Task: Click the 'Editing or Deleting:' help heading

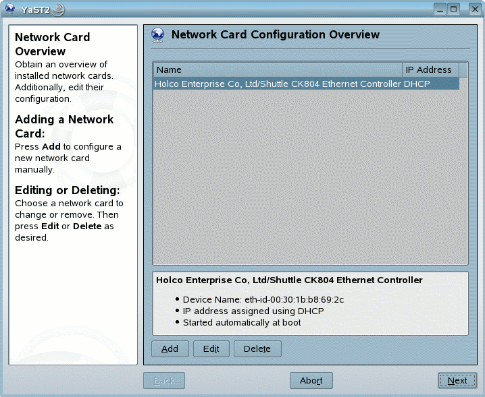Action: coord(67,190)
